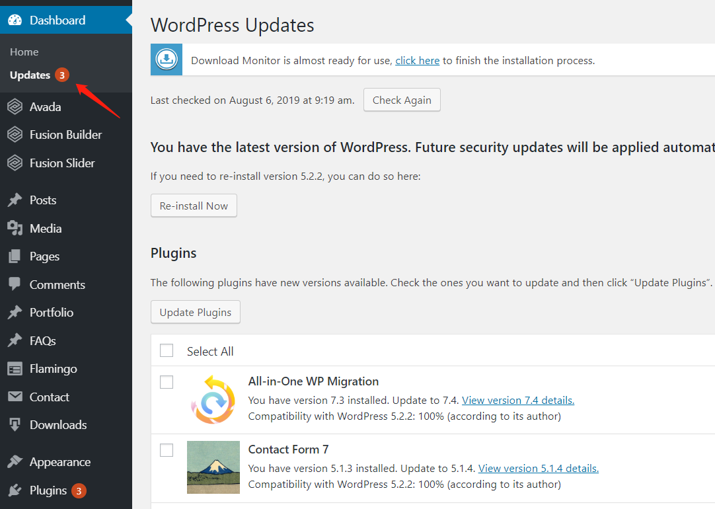Click the Avada logo icon in sidebar
The width and height of the screenshot is (715, 509).
(15, 107)
